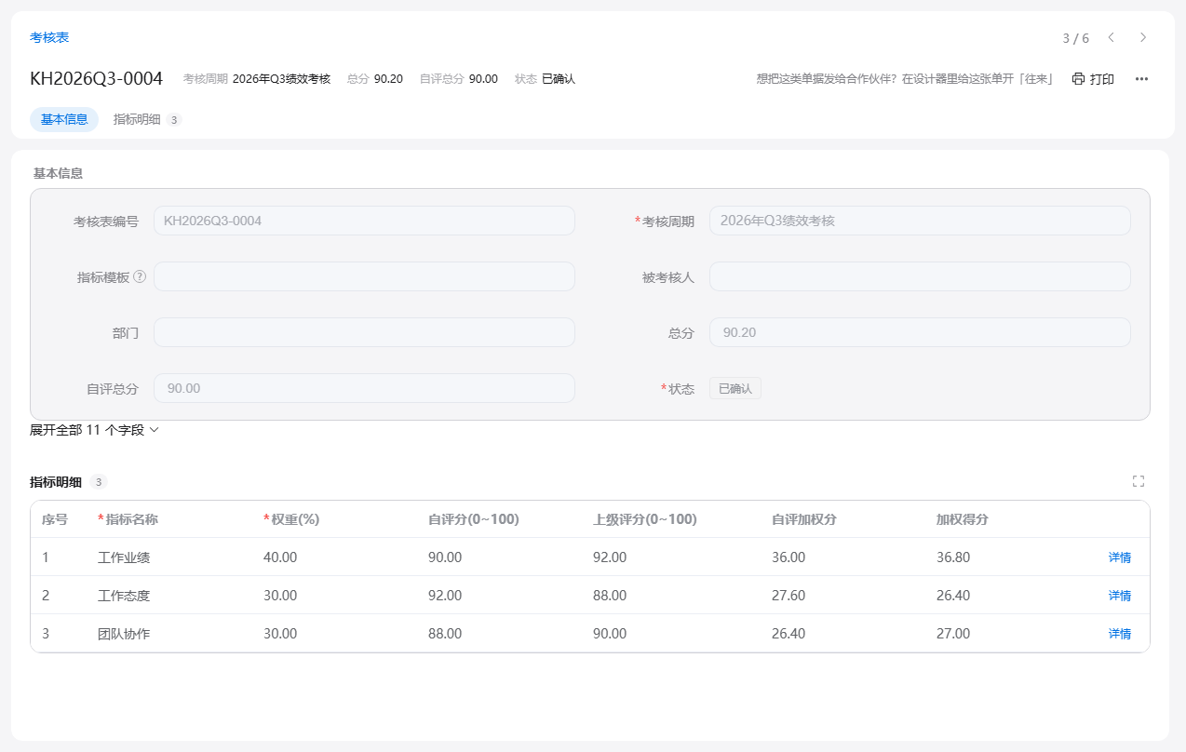This screenshot has width=1186, height=752.
Task: Expand 展开全部 11 个字段
Action: click(x=95, y=430)
